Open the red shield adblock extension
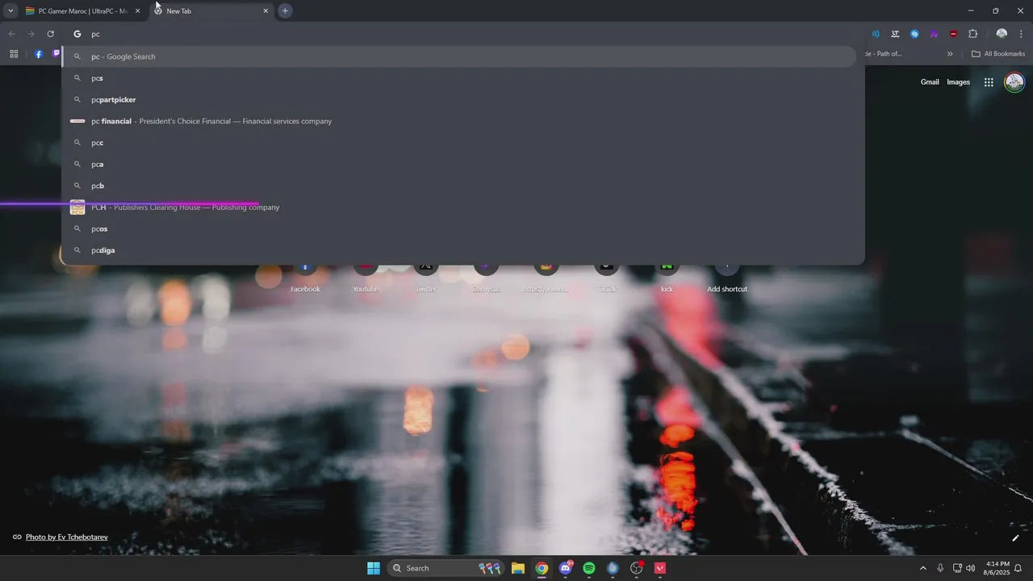 click(953, 34)
